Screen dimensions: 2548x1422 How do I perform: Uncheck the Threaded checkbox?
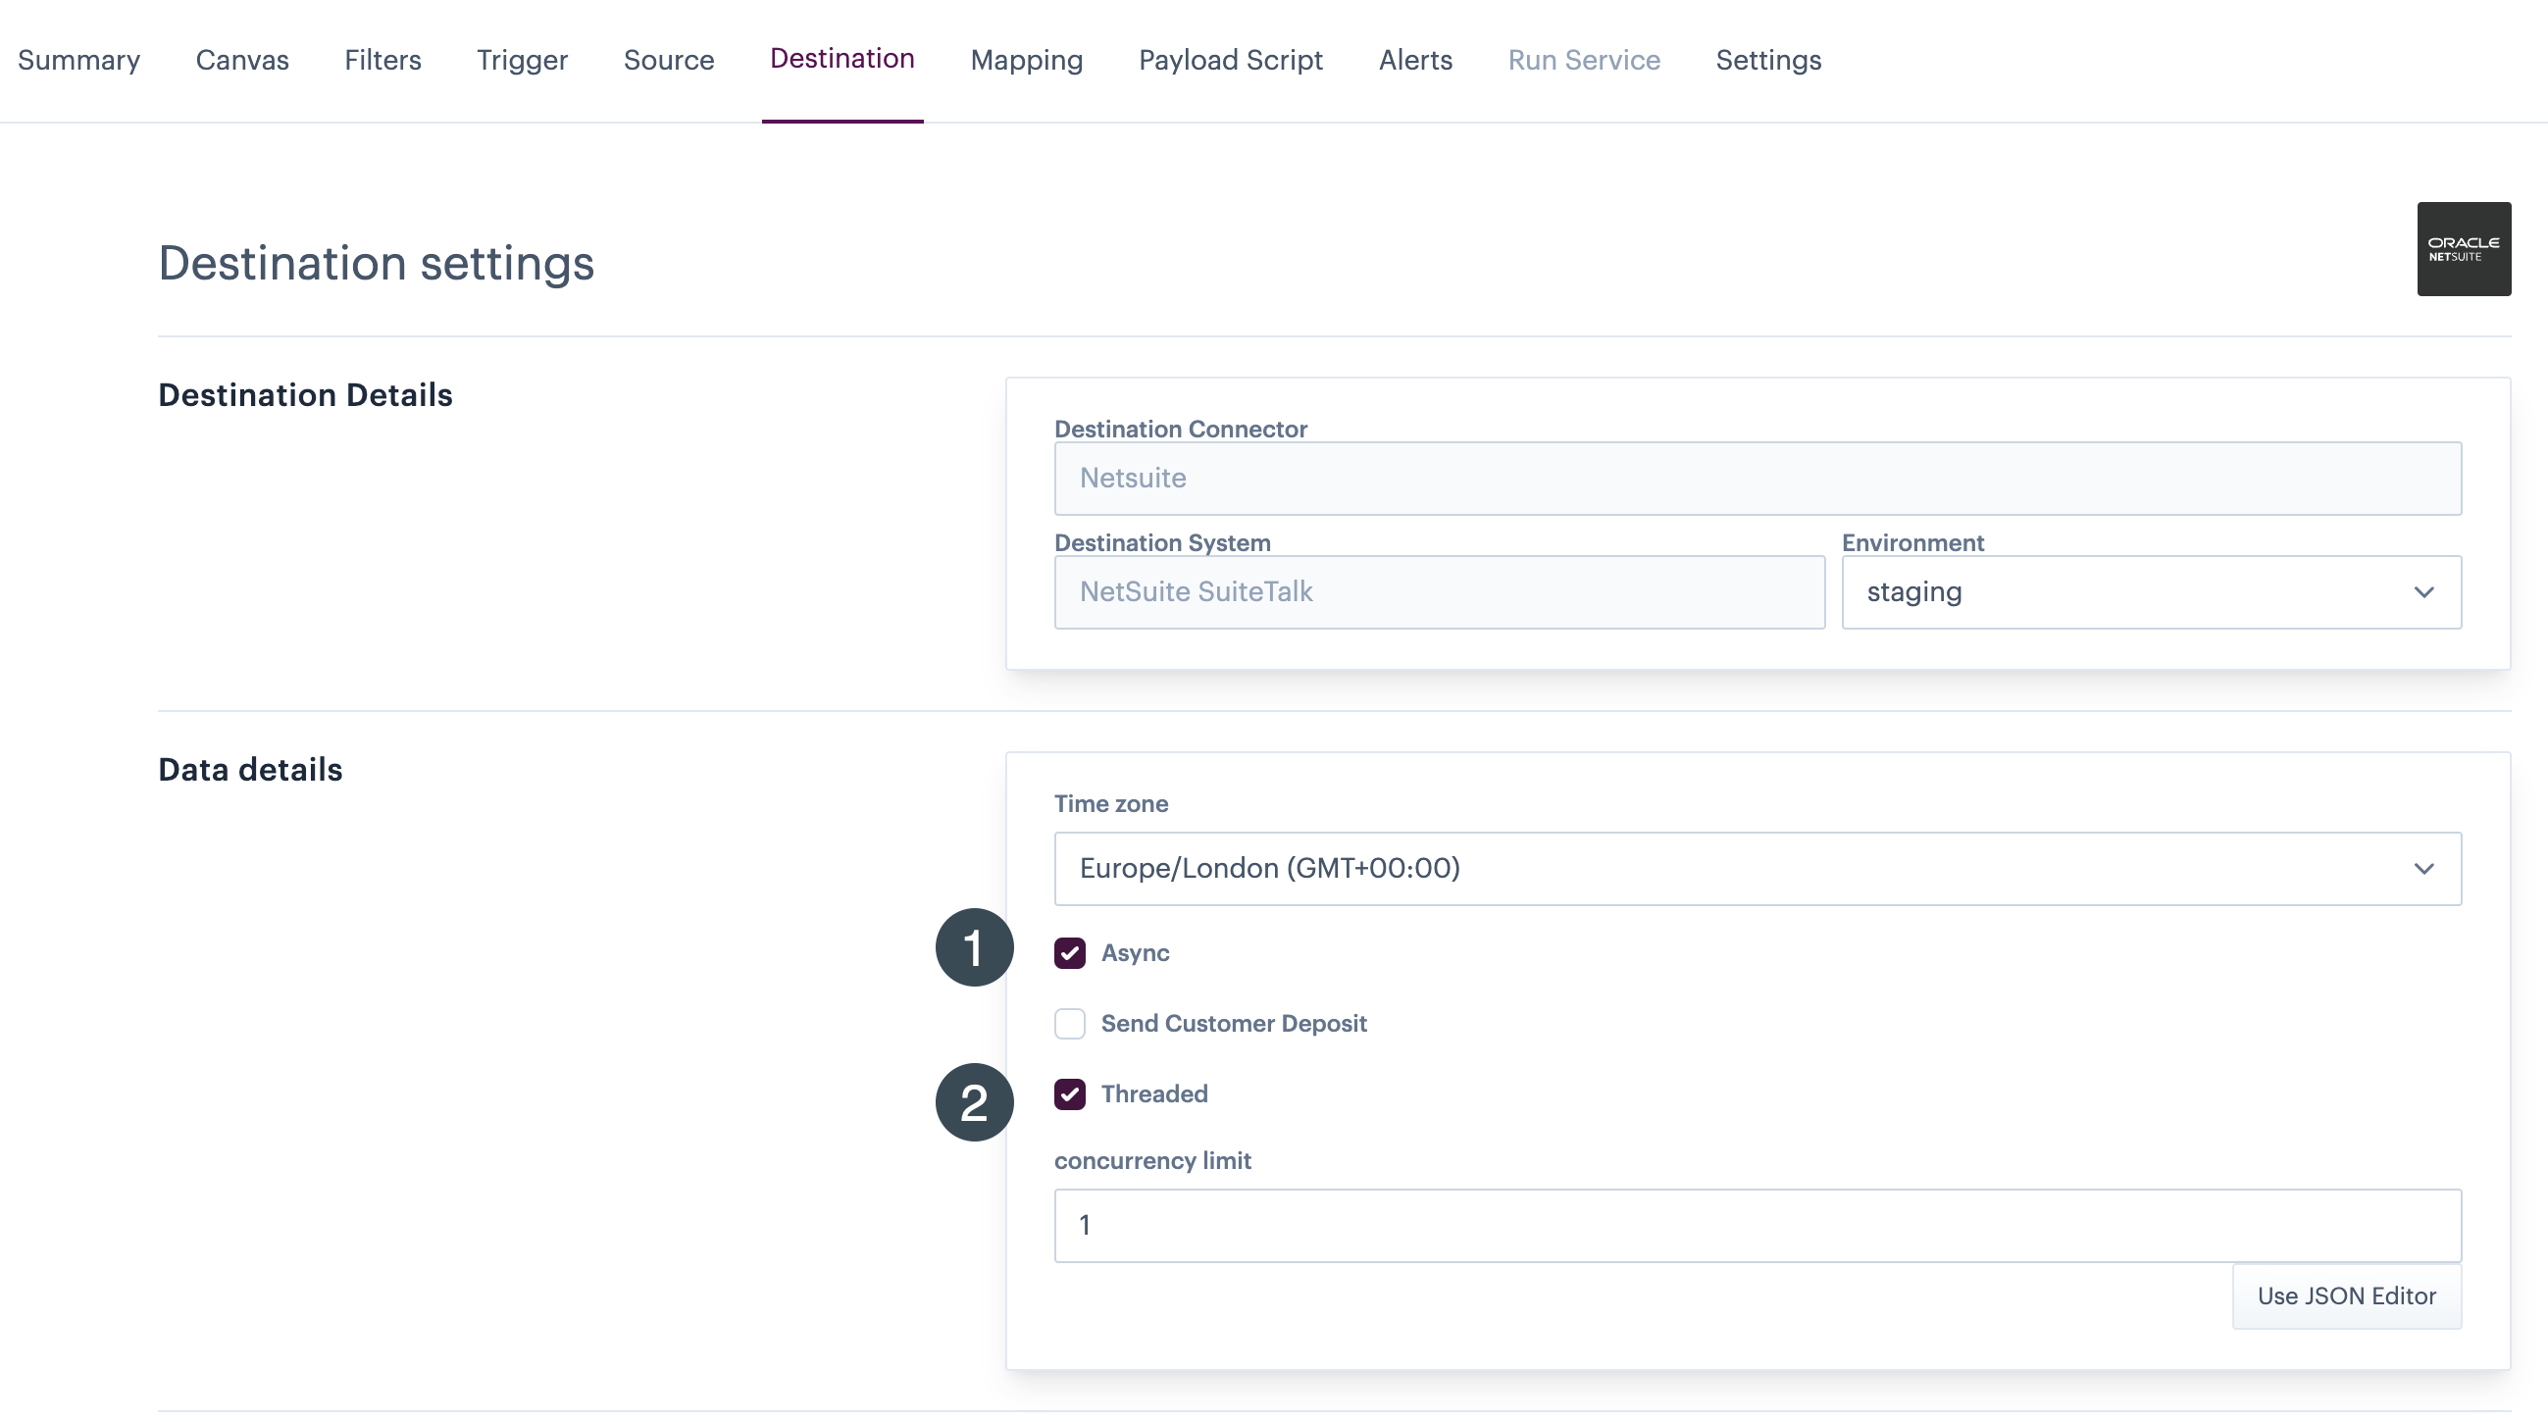tap(1069, 1094)
